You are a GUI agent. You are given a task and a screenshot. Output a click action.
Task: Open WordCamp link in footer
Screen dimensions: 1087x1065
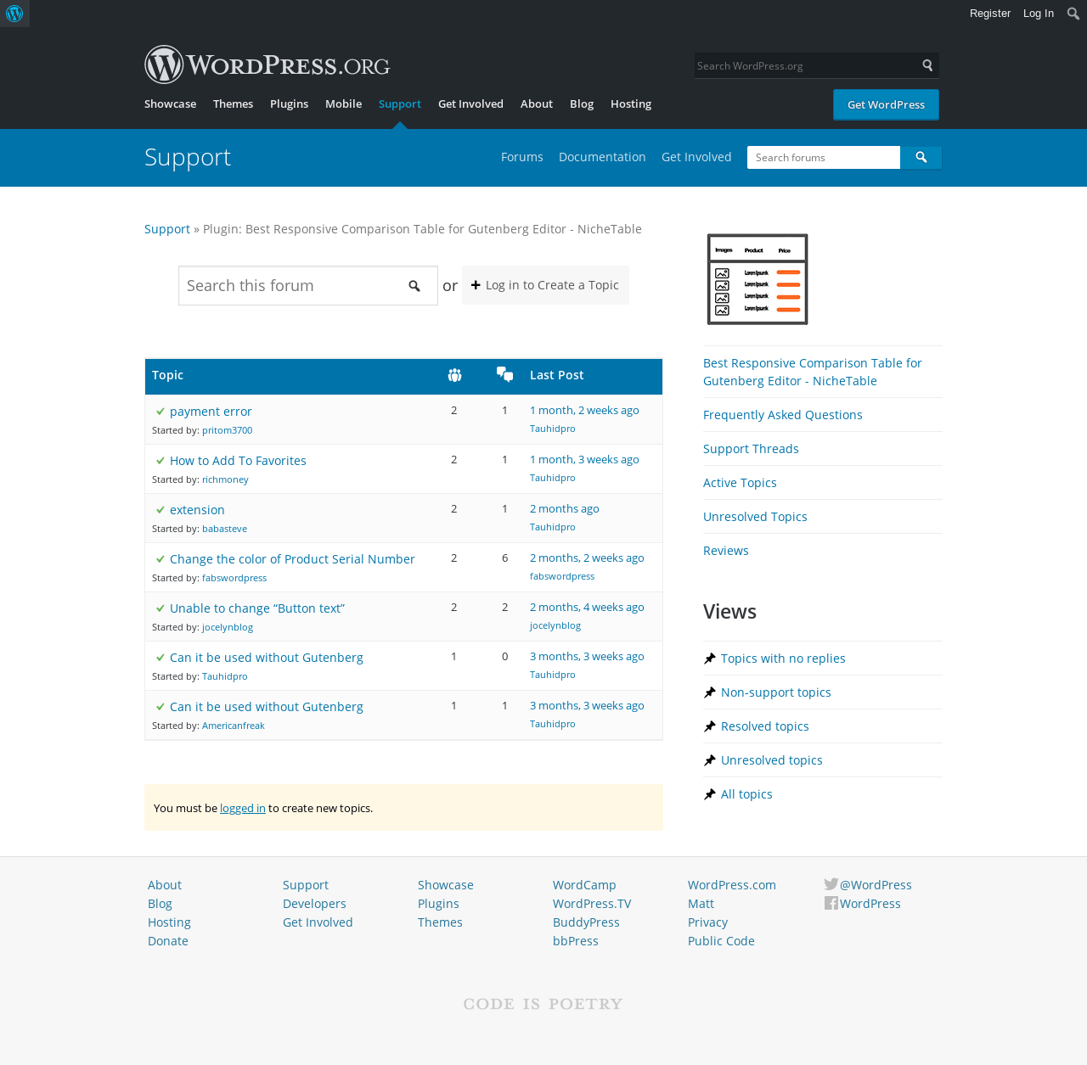coord(584,885)
